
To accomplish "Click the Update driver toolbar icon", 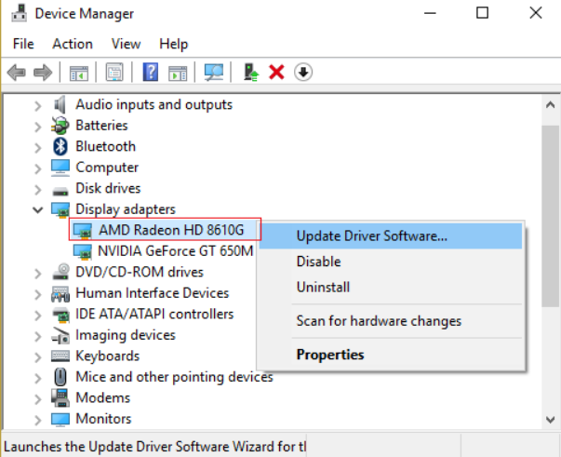I will 251,72.
